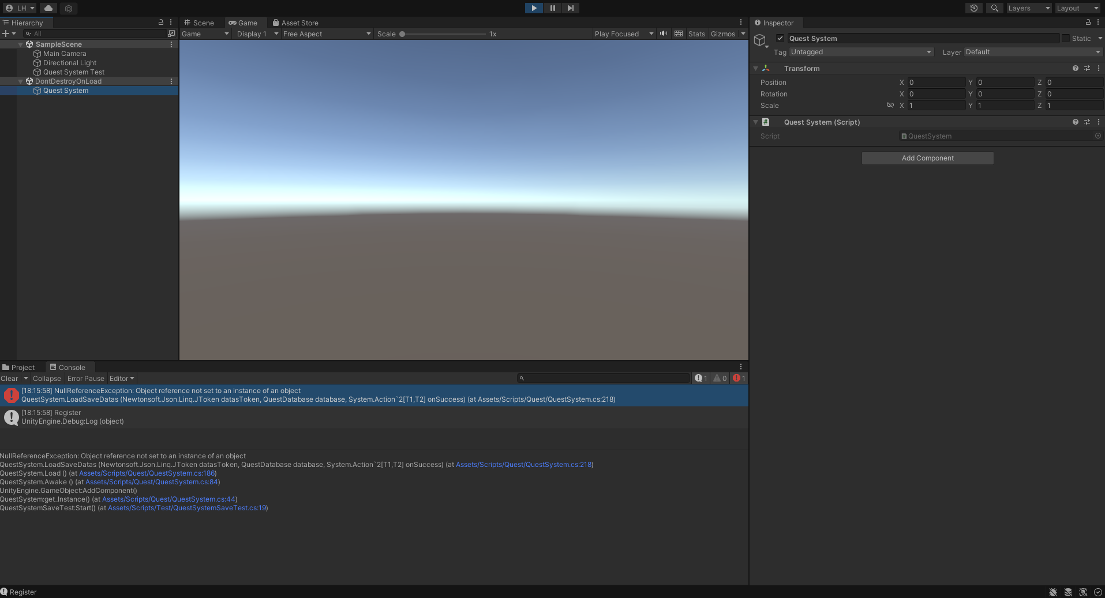Open the cloud services icon
The image size is (1105, 598).
[48, 8]
